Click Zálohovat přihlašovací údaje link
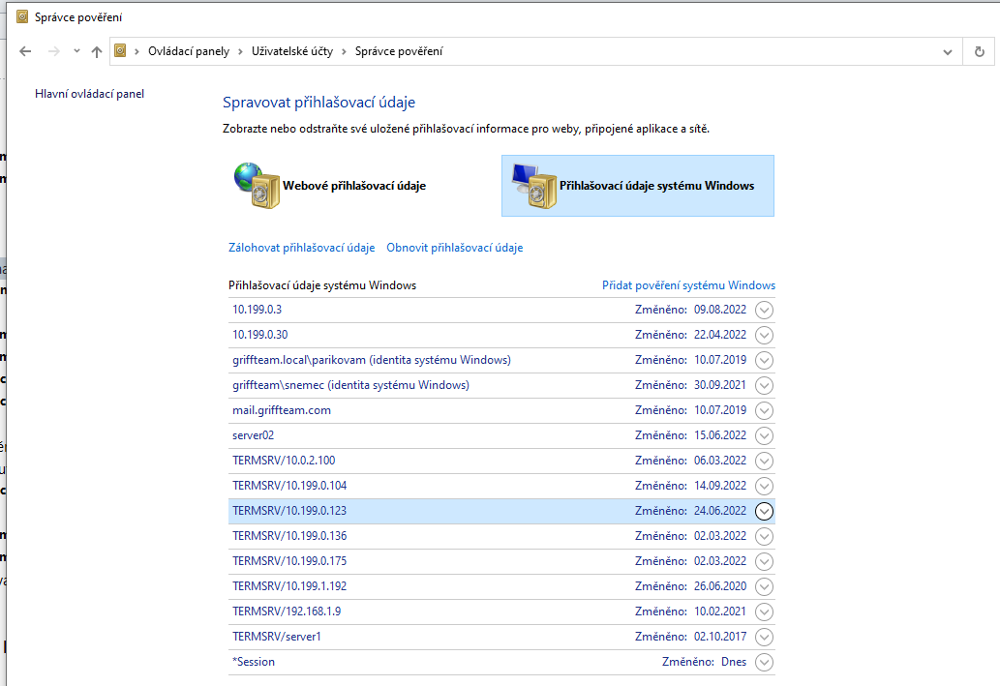Viewport: 1000px width, 686px height. [301, 248]
